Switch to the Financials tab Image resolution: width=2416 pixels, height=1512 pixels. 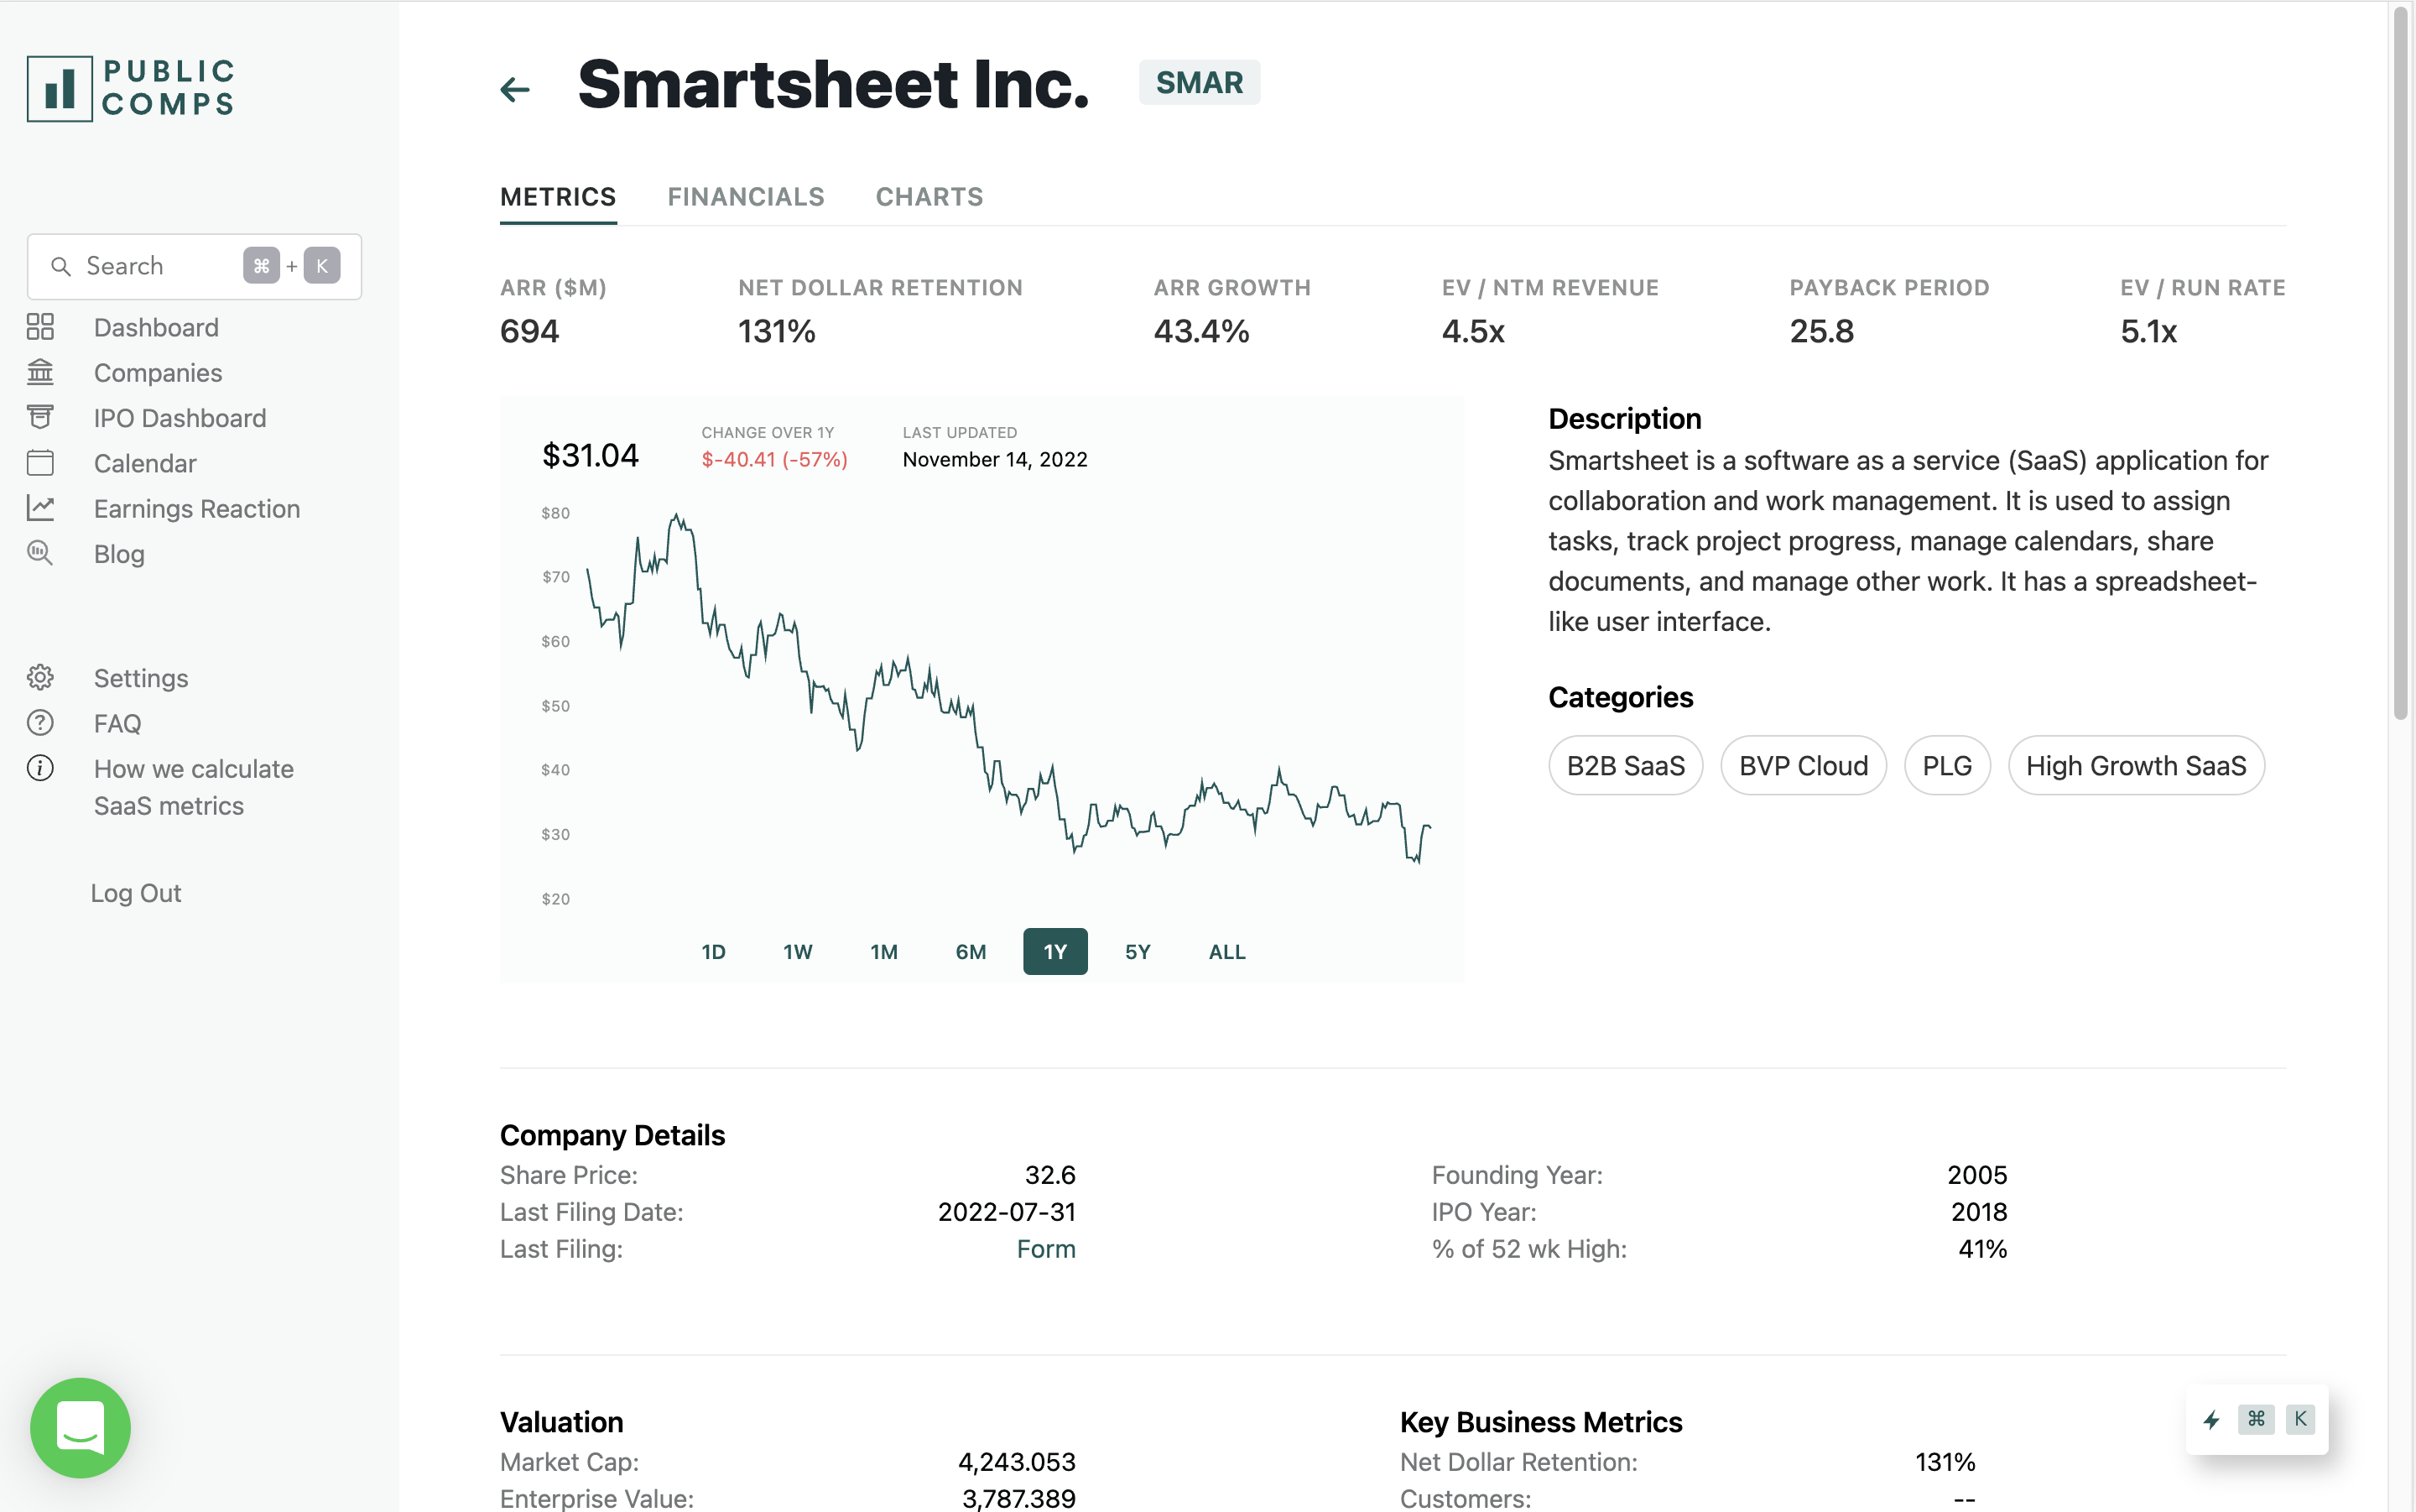(x=746, y=197)
